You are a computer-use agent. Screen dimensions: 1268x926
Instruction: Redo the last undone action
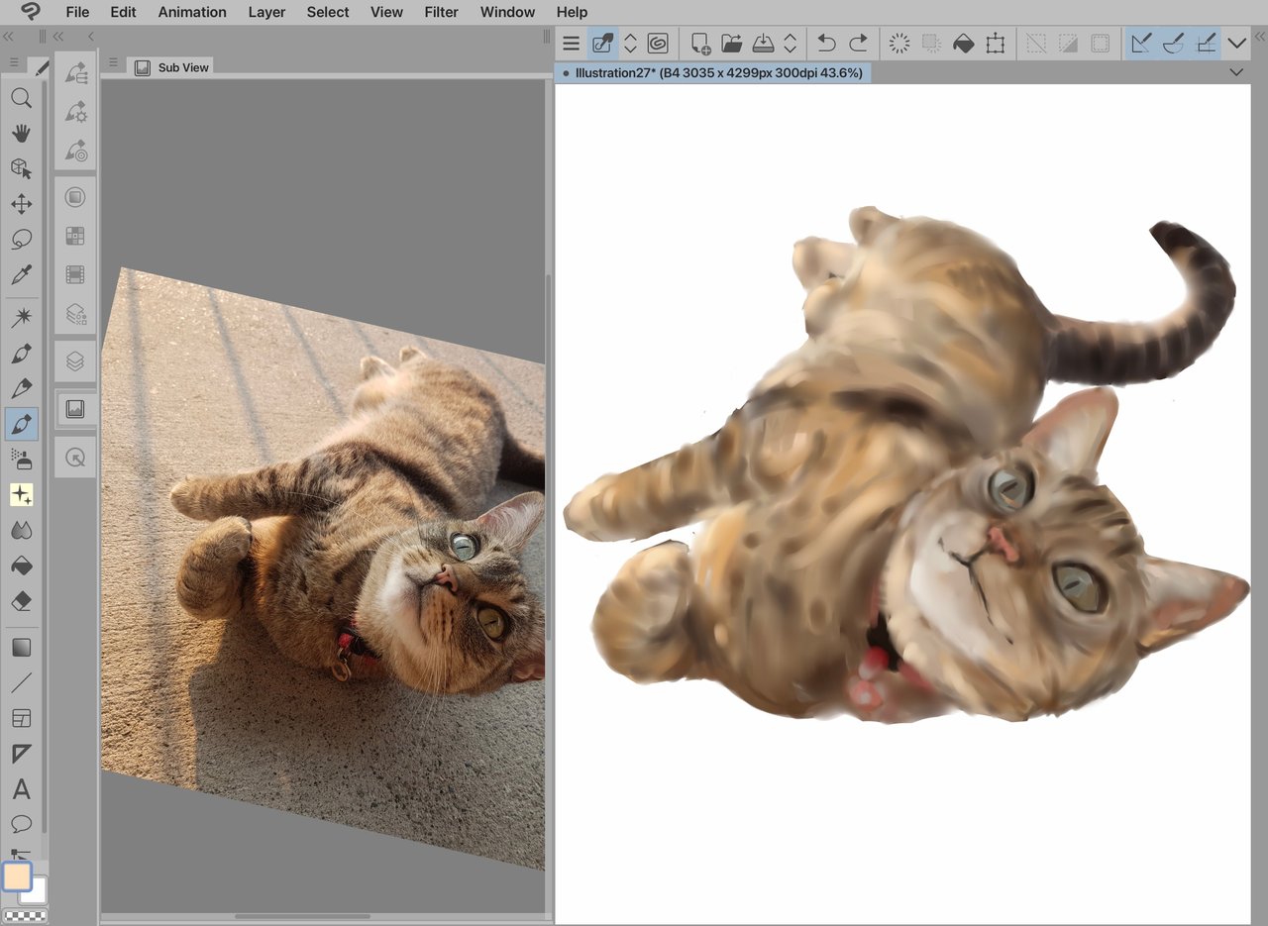[858, 44]
